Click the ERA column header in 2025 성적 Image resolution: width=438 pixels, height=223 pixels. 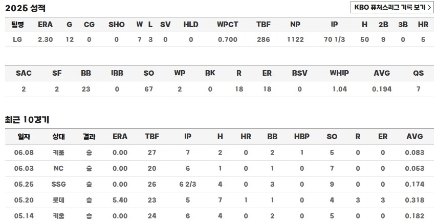tap(45, 25)
